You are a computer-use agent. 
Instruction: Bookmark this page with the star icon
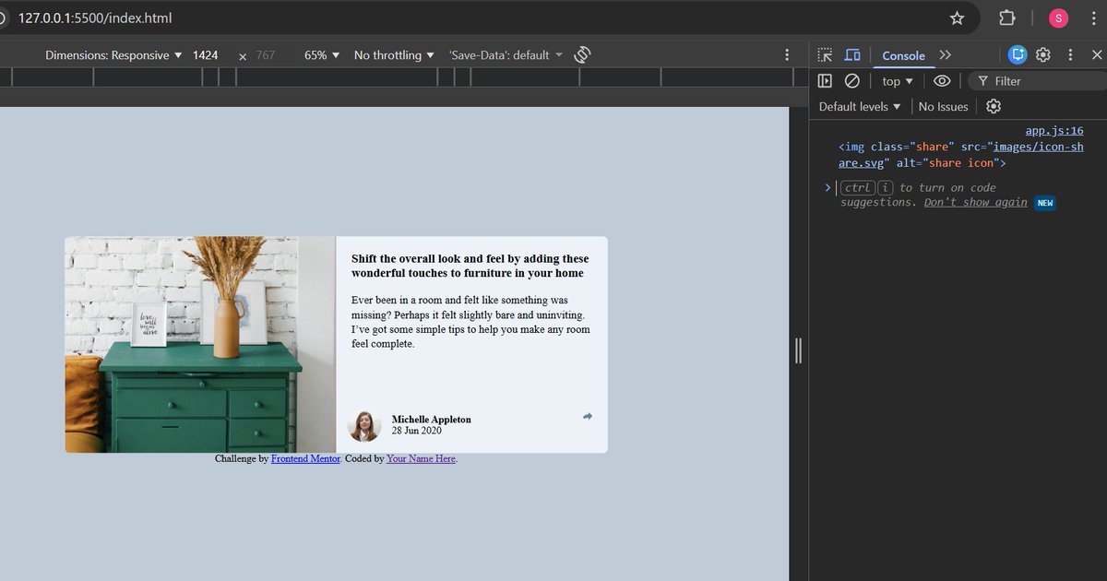(x=957, y=18)
